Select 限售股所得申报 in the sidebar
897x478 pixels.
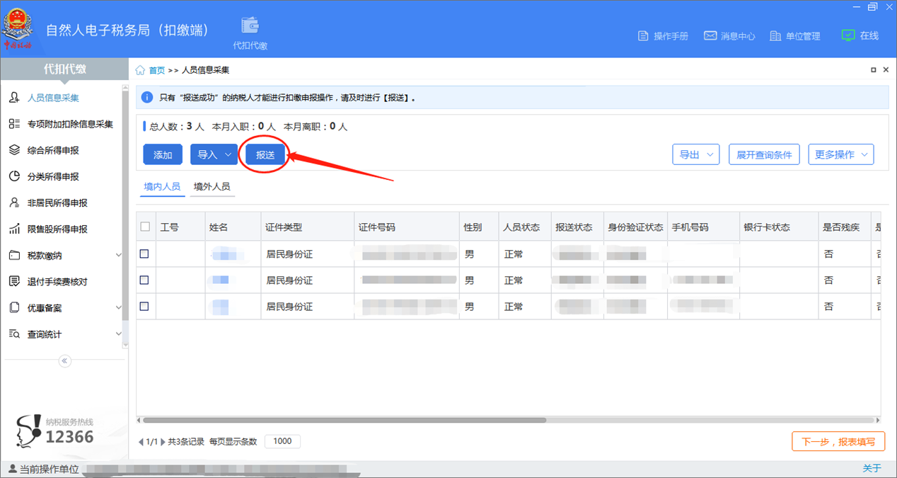(57, 229)
